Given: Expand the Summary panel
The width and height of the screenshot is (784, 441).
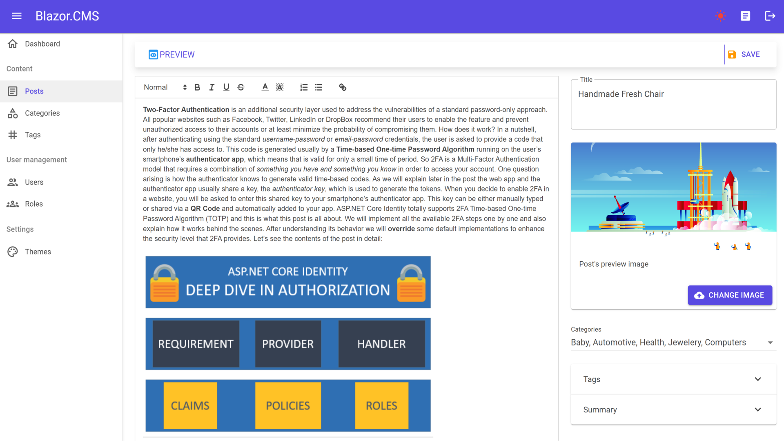Looking at the screenshot, I should tap(673, 410).
